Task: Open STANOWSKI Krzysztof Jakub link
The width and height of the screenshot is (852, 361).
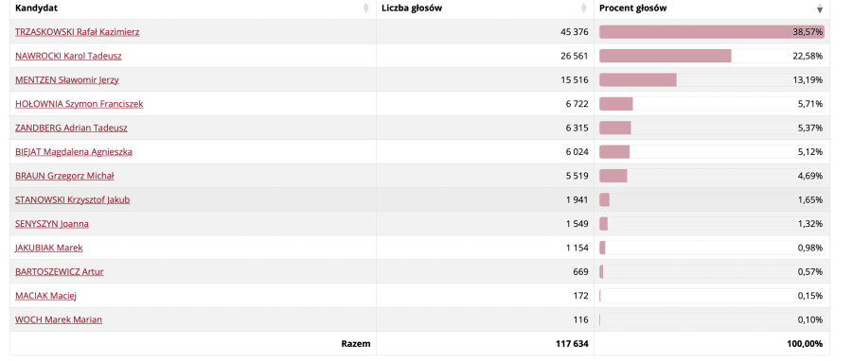Action: pyautogui.click(x=72, y=200)
